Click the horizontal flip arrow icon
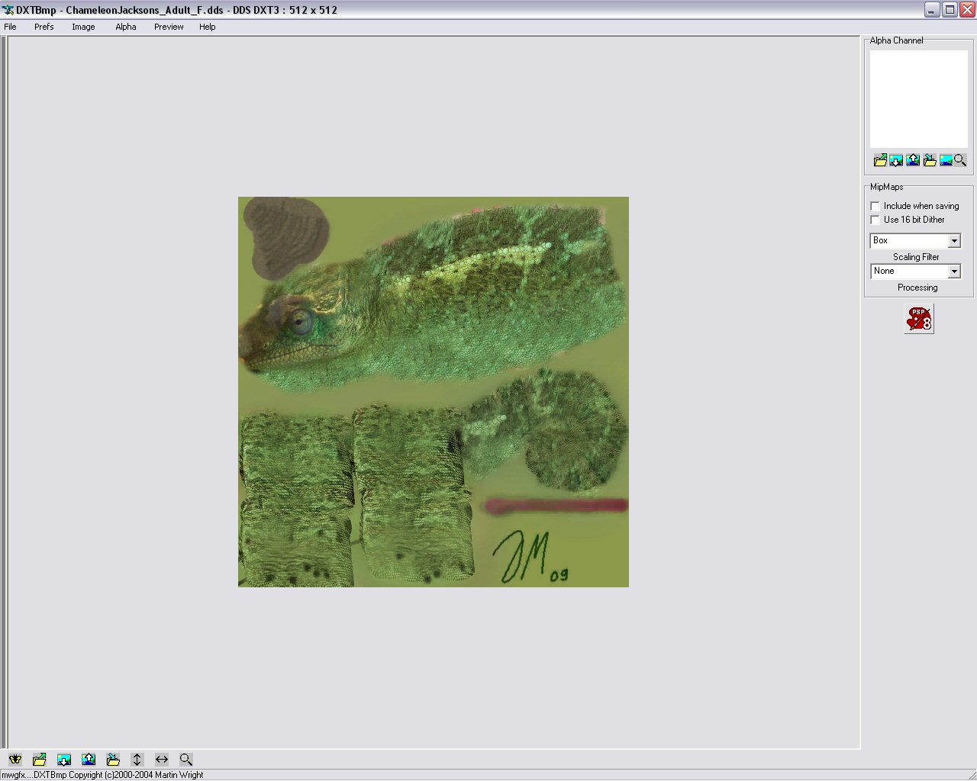This screenshot has height=781, width=977. pos(162,760)
